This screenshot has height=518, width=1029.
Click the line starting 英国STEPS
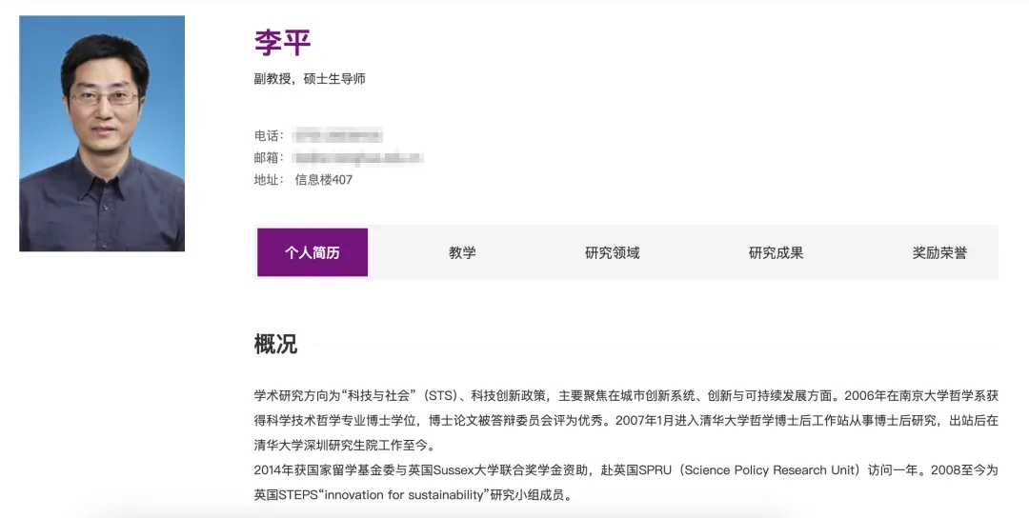[414, 495]
